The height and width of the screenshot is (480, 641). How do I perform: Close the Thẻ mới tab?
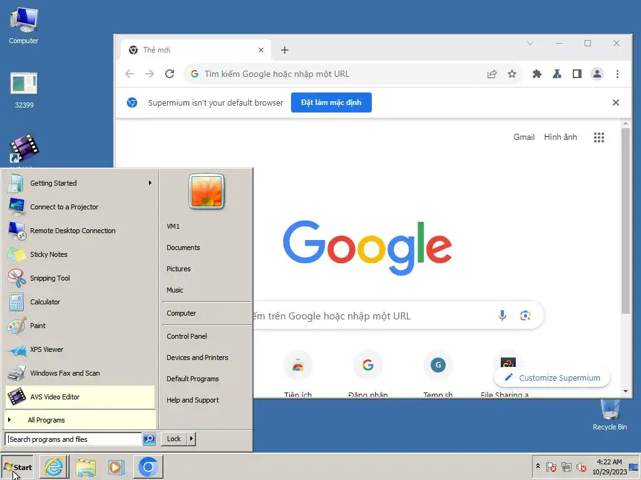261,50
